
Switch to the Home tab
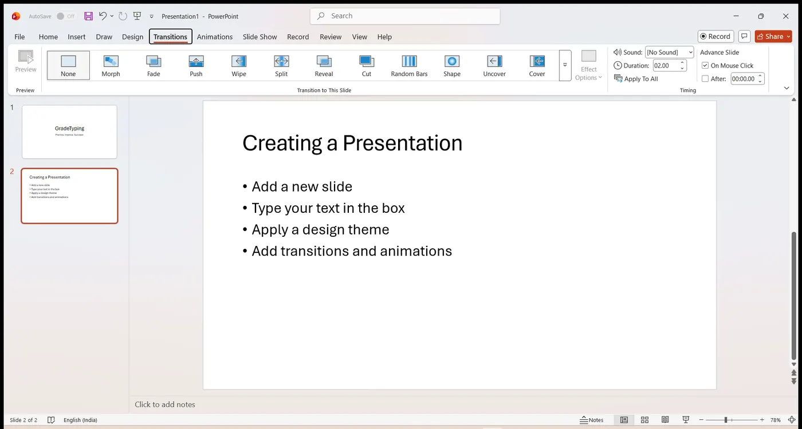tap(48, 37)
